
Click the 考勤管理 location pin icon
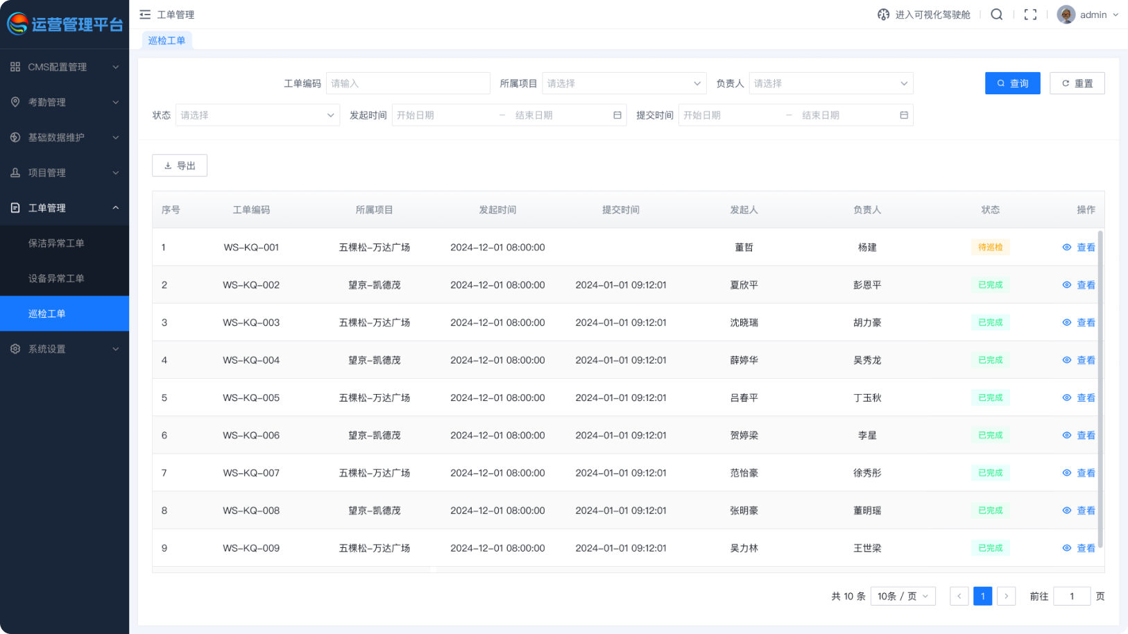(15, 102)
